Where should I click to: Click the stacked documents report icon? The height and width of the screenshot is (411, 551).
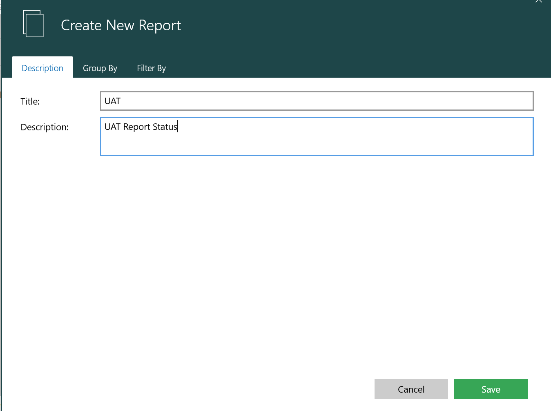(x=33, y=24)
